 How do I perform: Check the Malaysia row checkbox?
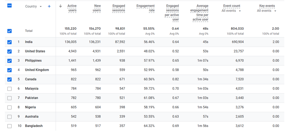(x=9, y=89)
